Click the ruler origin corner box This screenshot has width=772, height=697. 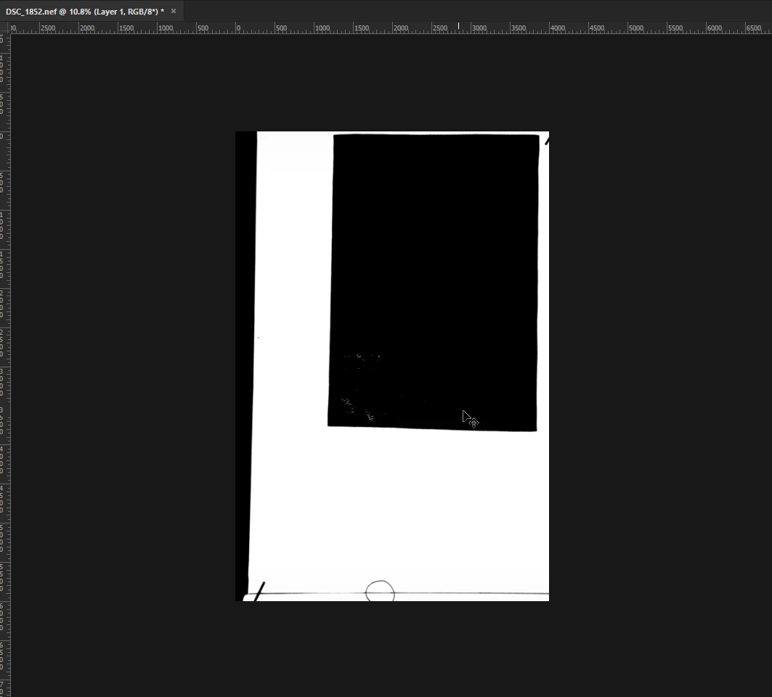pos(5,28)
